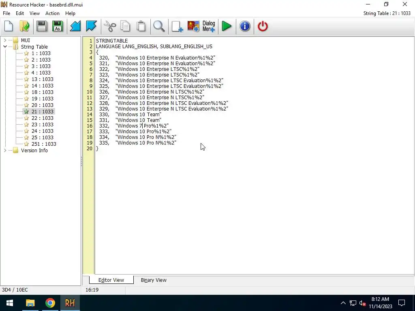Select string table entry 25 : 1033
The width and height of the screenshot is (415, 311).
(x=42, y=138)
